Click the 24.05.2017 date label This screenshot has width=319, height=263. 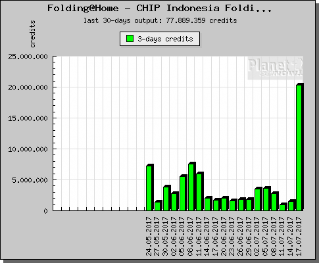click(149, 236)
